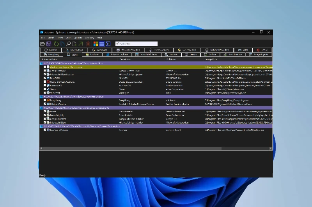Switch to the Scheduled Tasks tab
This screenshot has height=207, width=312.
click(147, 55)
